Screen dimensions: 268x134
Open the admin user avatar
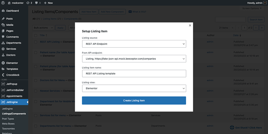click(265, 3)
